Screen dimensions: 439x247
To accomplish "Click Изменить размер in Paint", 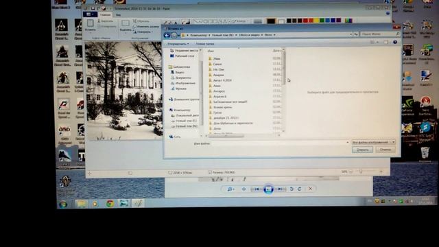I will click(x=146, y=26).
